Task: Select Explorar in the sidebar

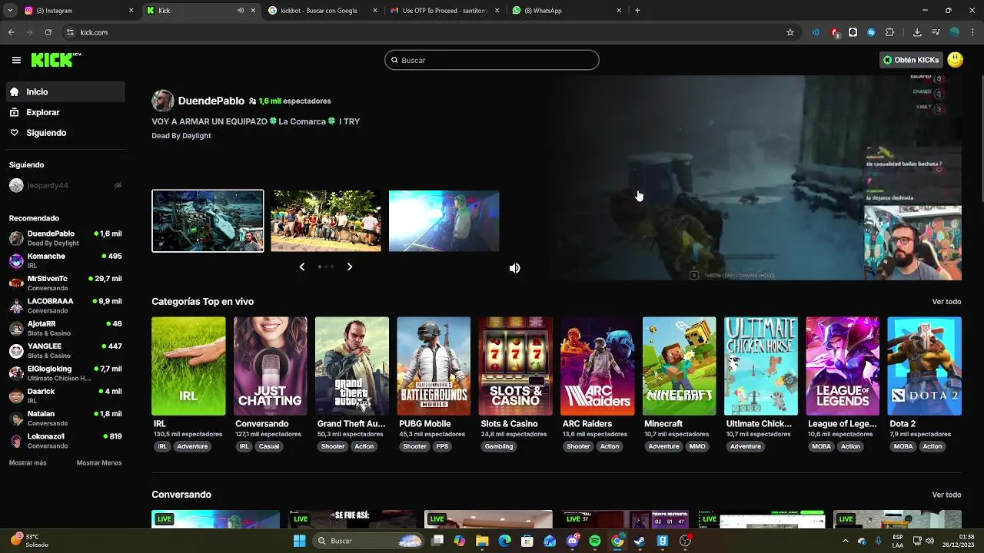Action: click(66, 112)
